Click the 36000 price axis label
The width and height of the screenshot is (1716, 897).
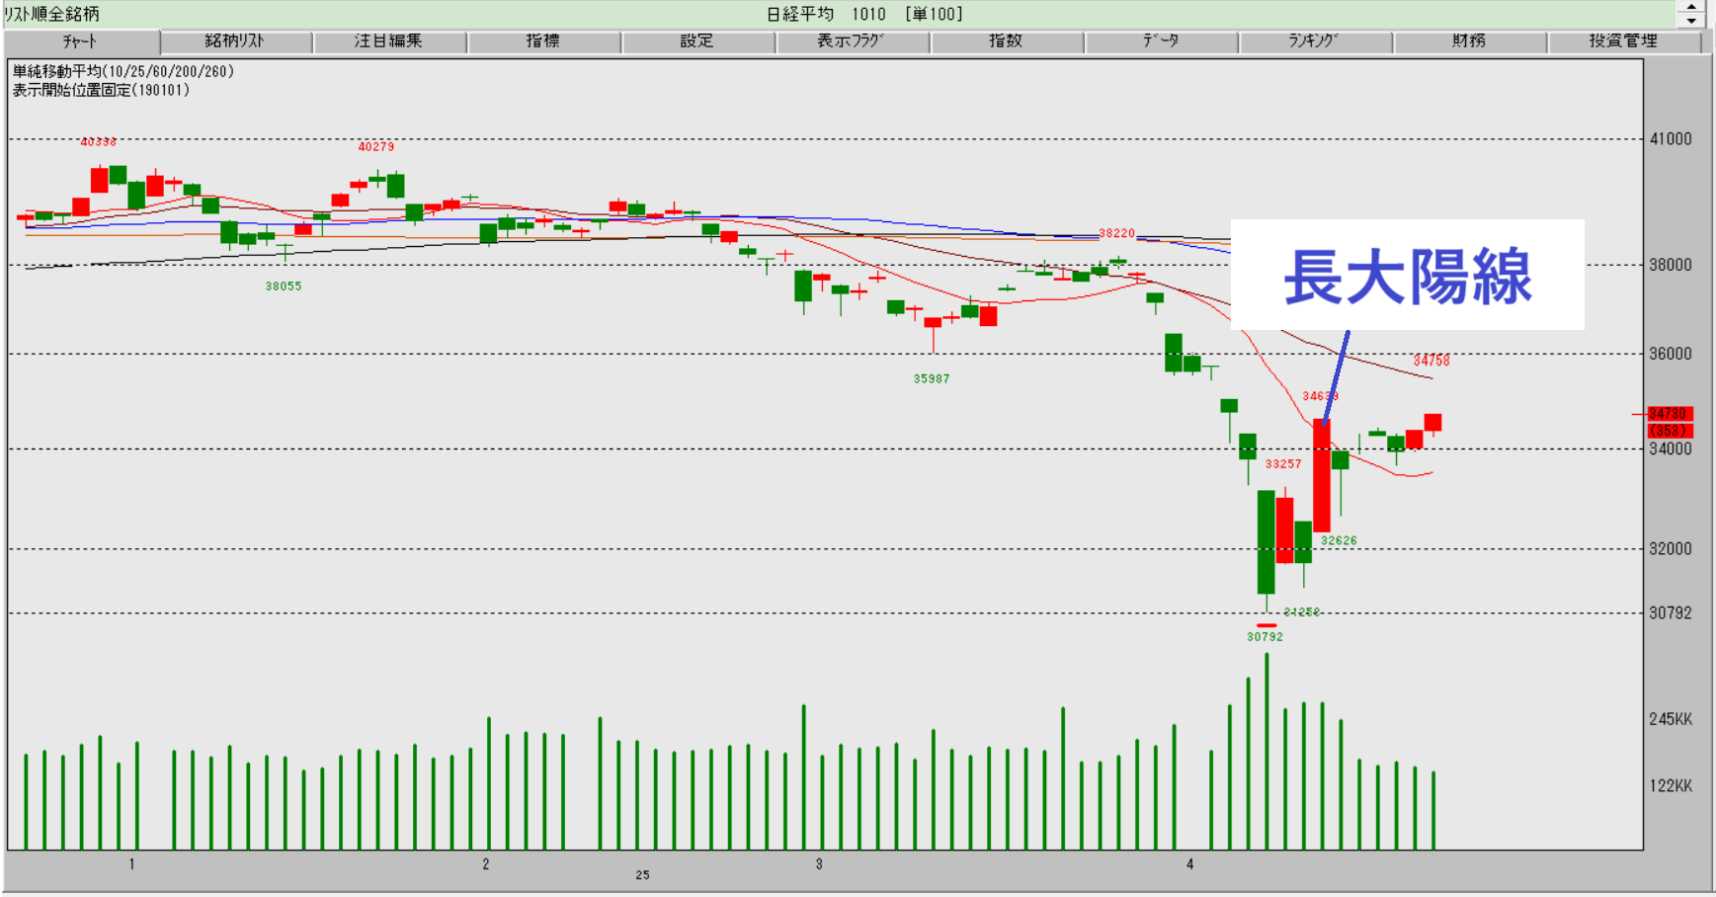coord(1671,354)
